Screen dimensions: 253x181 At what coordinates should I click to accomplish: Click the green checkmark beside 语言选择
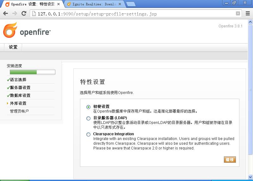point(9,80)
